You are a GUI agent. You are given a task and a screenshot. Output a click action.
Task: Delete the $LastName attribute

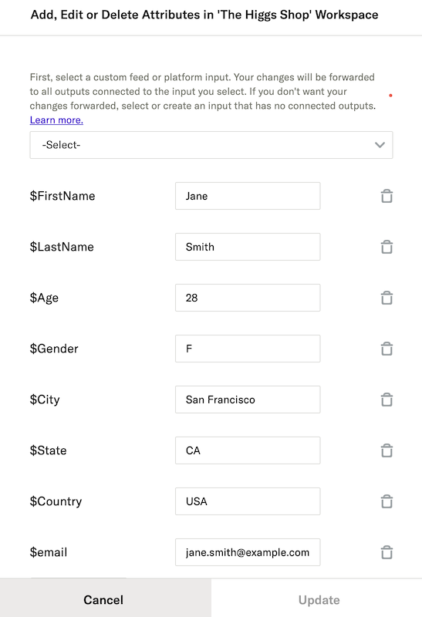[x=387, y=247]
